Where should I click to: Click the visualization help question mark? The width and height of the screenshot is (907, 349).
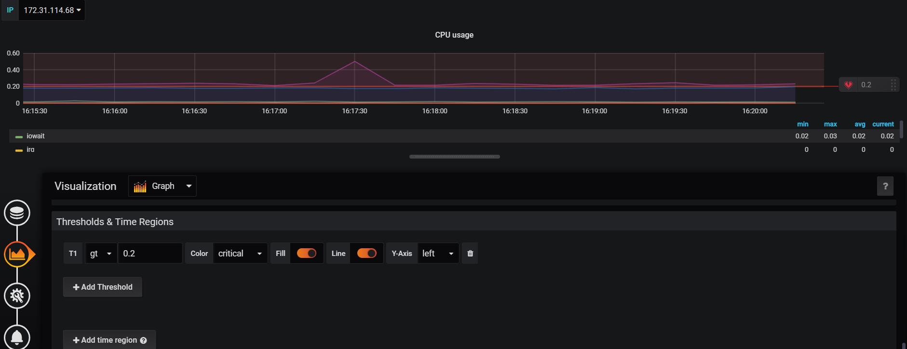click(x=885, y=187)
